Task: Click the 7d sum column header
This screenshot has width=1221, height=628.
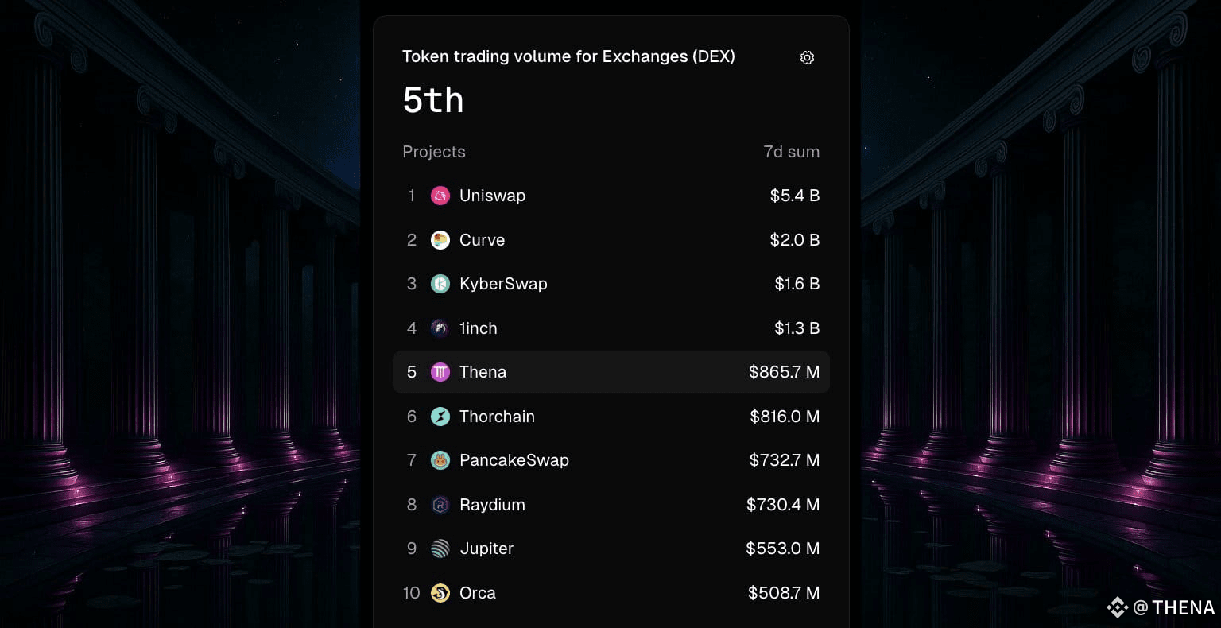Action: click(x=792, y=152)
